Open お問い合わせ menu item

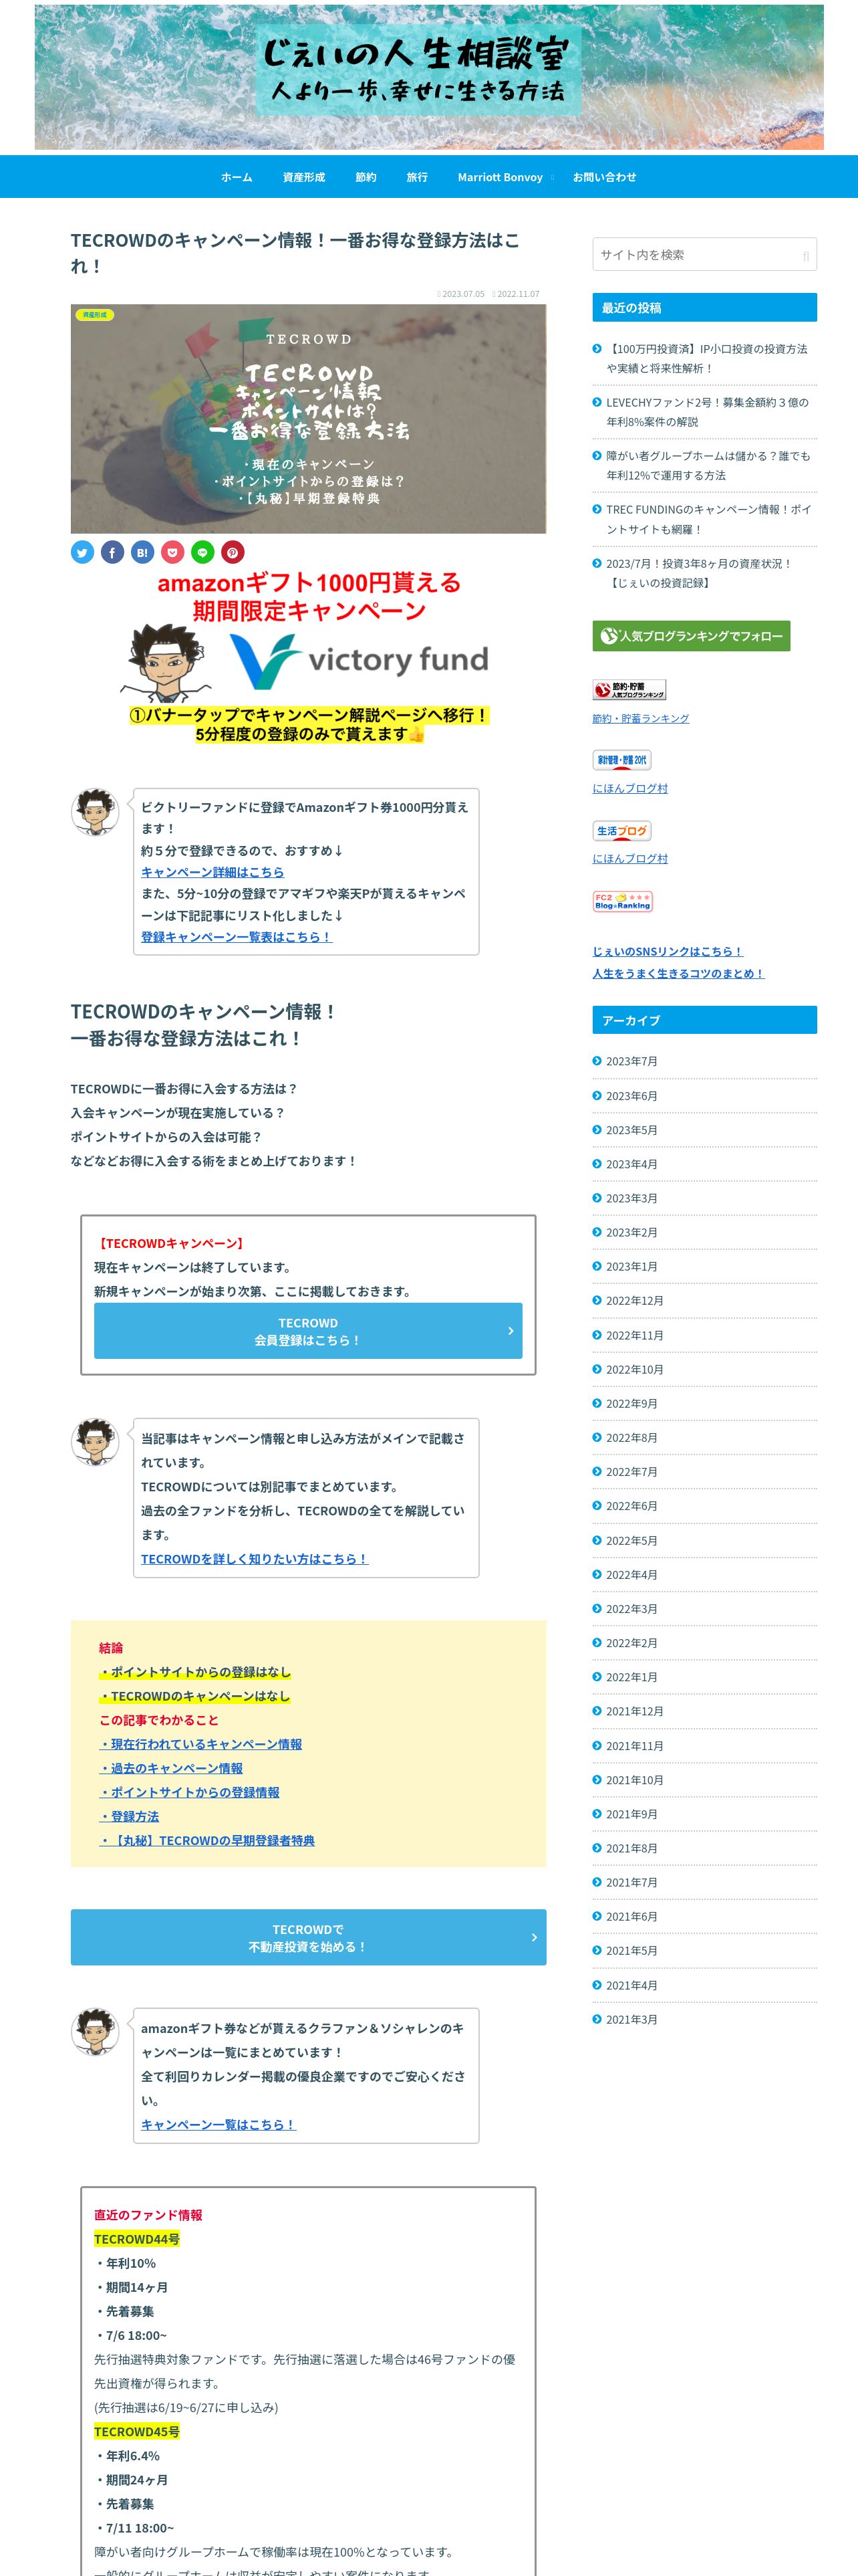[604, 177]
